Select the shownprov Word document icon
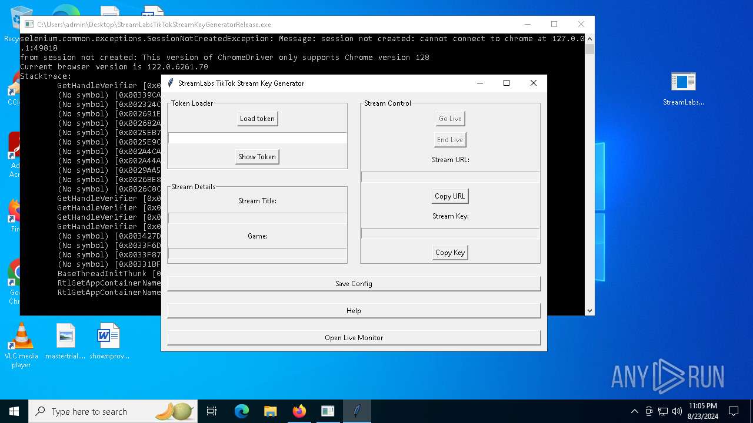753x423 pixels. click(x=109, y=341)
